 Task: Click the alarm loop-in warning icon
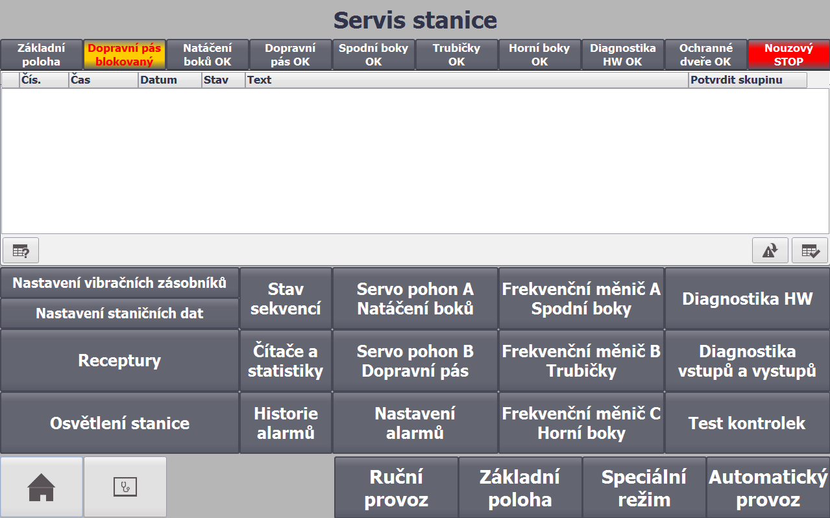pyautogui.click(x=770, y=250)
